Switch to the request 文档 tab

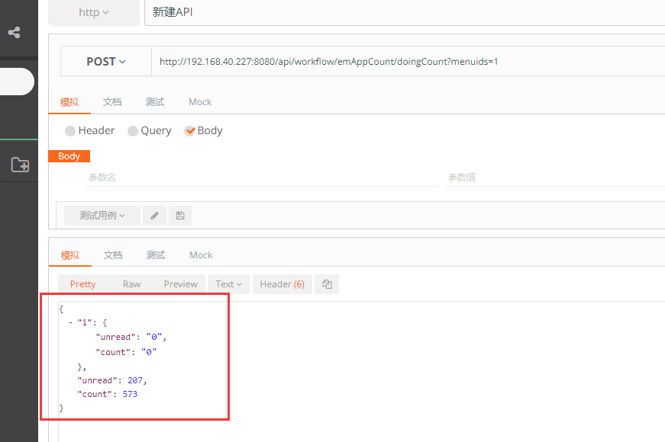[x=112, y=102]
